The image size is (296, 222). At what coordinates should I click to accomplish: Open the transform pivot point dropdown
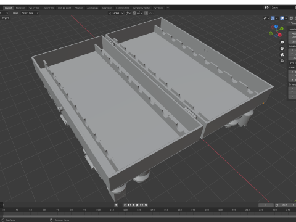tap(128, 13)
